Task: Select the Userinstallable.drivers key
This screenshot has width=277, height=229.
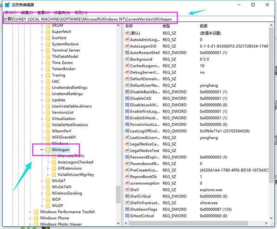Action: tap(72, 106)
